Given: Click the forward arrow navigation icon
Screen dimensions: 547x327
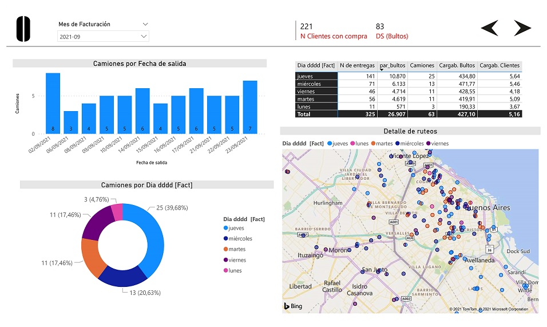Looking at the screenshot, I should click(522, 28).
